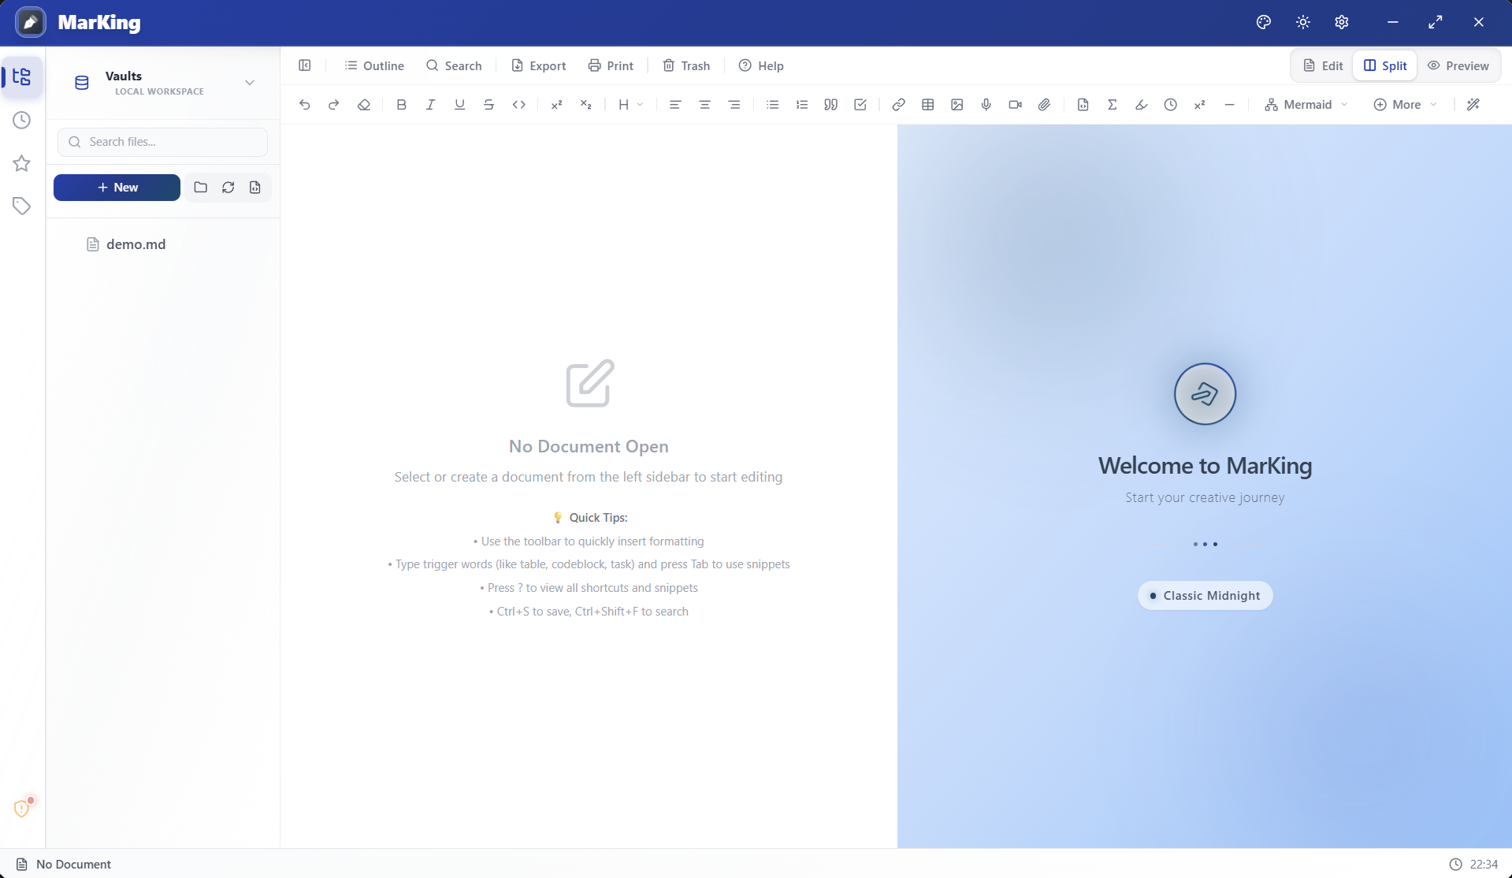The width and height of the screenshot is (1512, 878).
Task: Insert a video with the camera icon
Action: (1014, 104)
